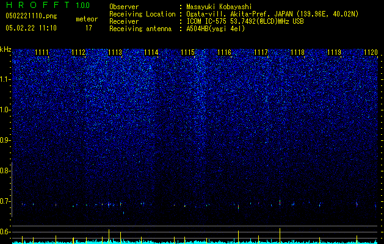Click the 1120 time axis label
The width and height of the screenshot is (384, 244).
pyautogui.click(x=371, y=52)
